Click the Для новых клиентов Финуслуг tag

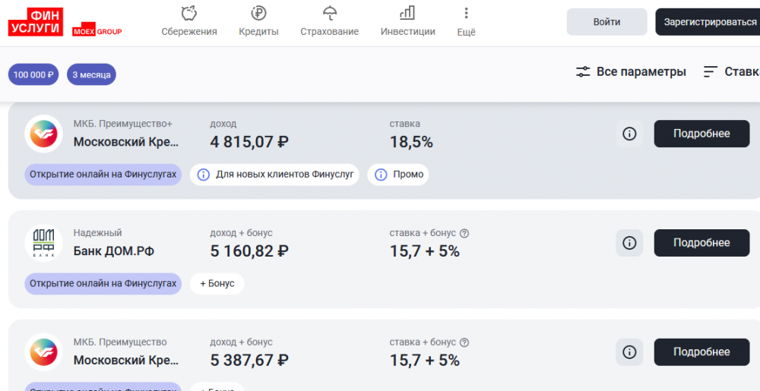click(276, 175)
